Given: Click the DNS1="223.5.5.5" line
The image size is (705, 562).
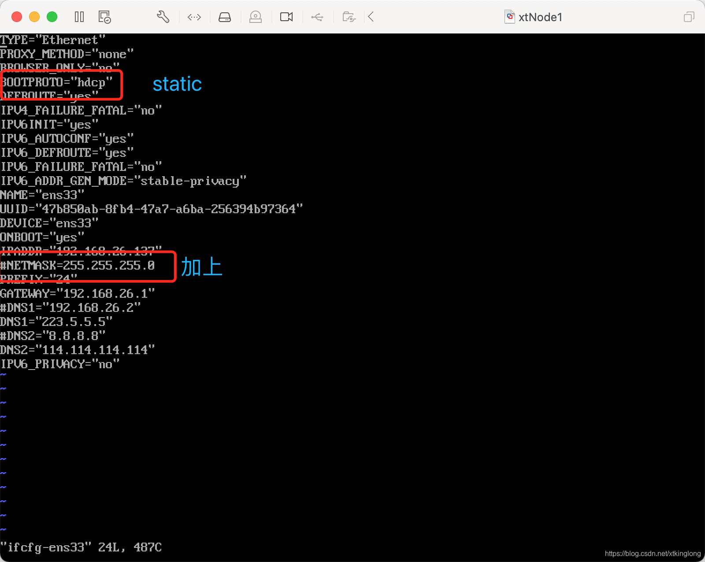Looking at the screenshot, I should [56, 322].
